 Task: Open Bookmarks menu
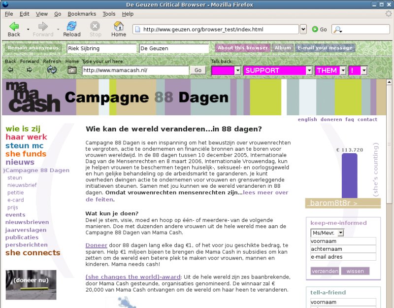point(82,14)
